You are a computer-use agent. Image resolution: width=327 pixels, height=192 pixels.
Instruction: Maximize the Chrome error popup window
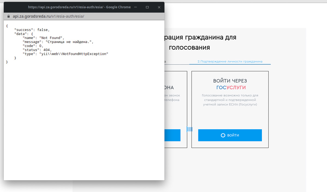pos(147,7)
